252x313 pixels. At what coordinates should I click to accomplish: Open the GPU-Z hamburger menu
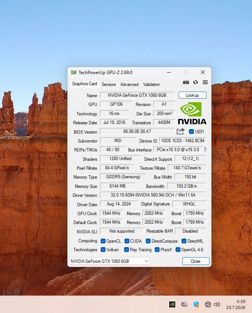pyautogui.click(x=205, y=82)
